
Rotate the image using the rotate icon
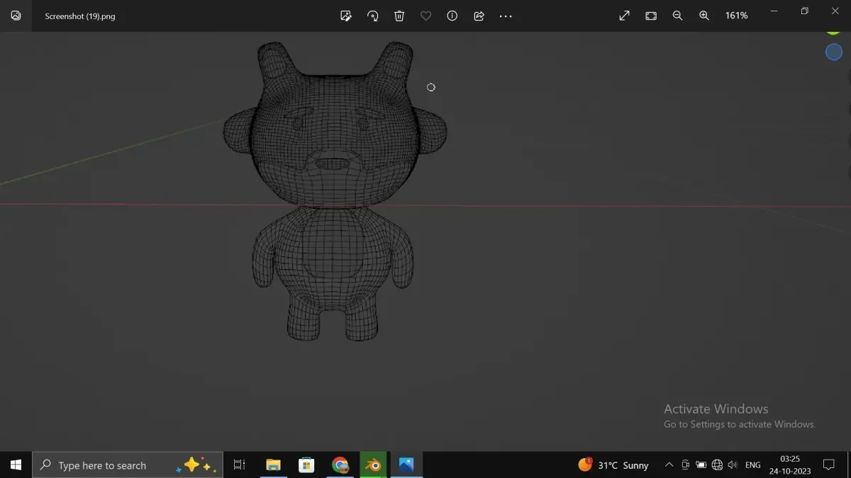(x=372, y=16)
